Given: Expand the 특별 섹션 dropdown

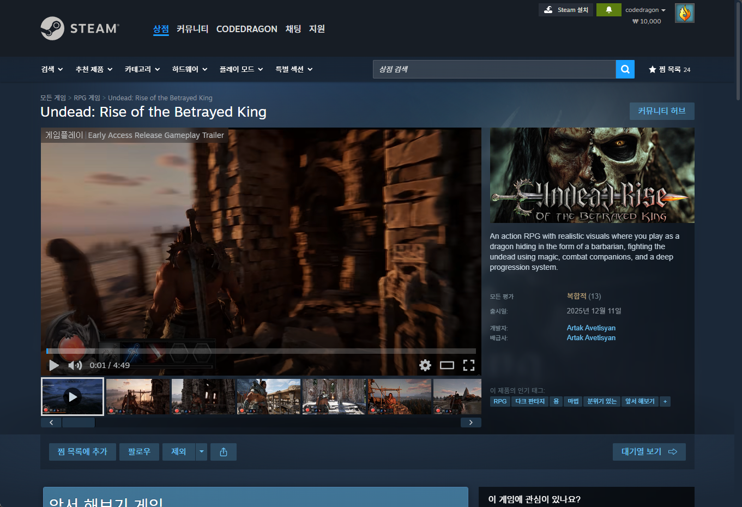Looking at the screenshot, I should 294,69.
